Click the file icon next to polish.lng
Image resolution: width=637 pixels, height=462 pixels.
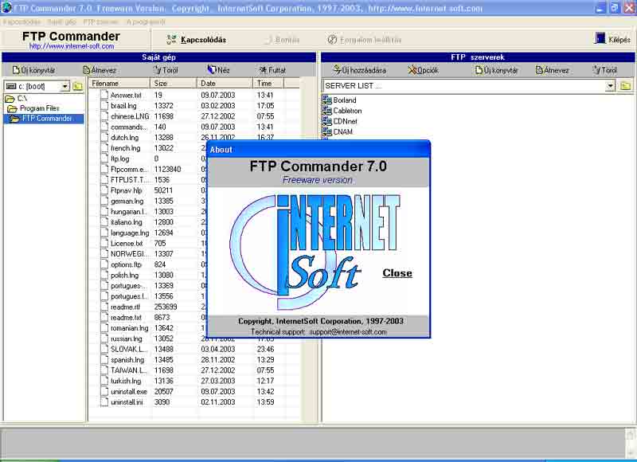point(104,275)
